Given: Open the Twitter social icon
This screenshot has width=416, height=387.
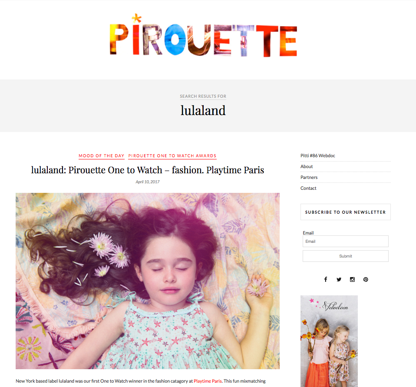Looking at the screenshot, I should [339, 280].
